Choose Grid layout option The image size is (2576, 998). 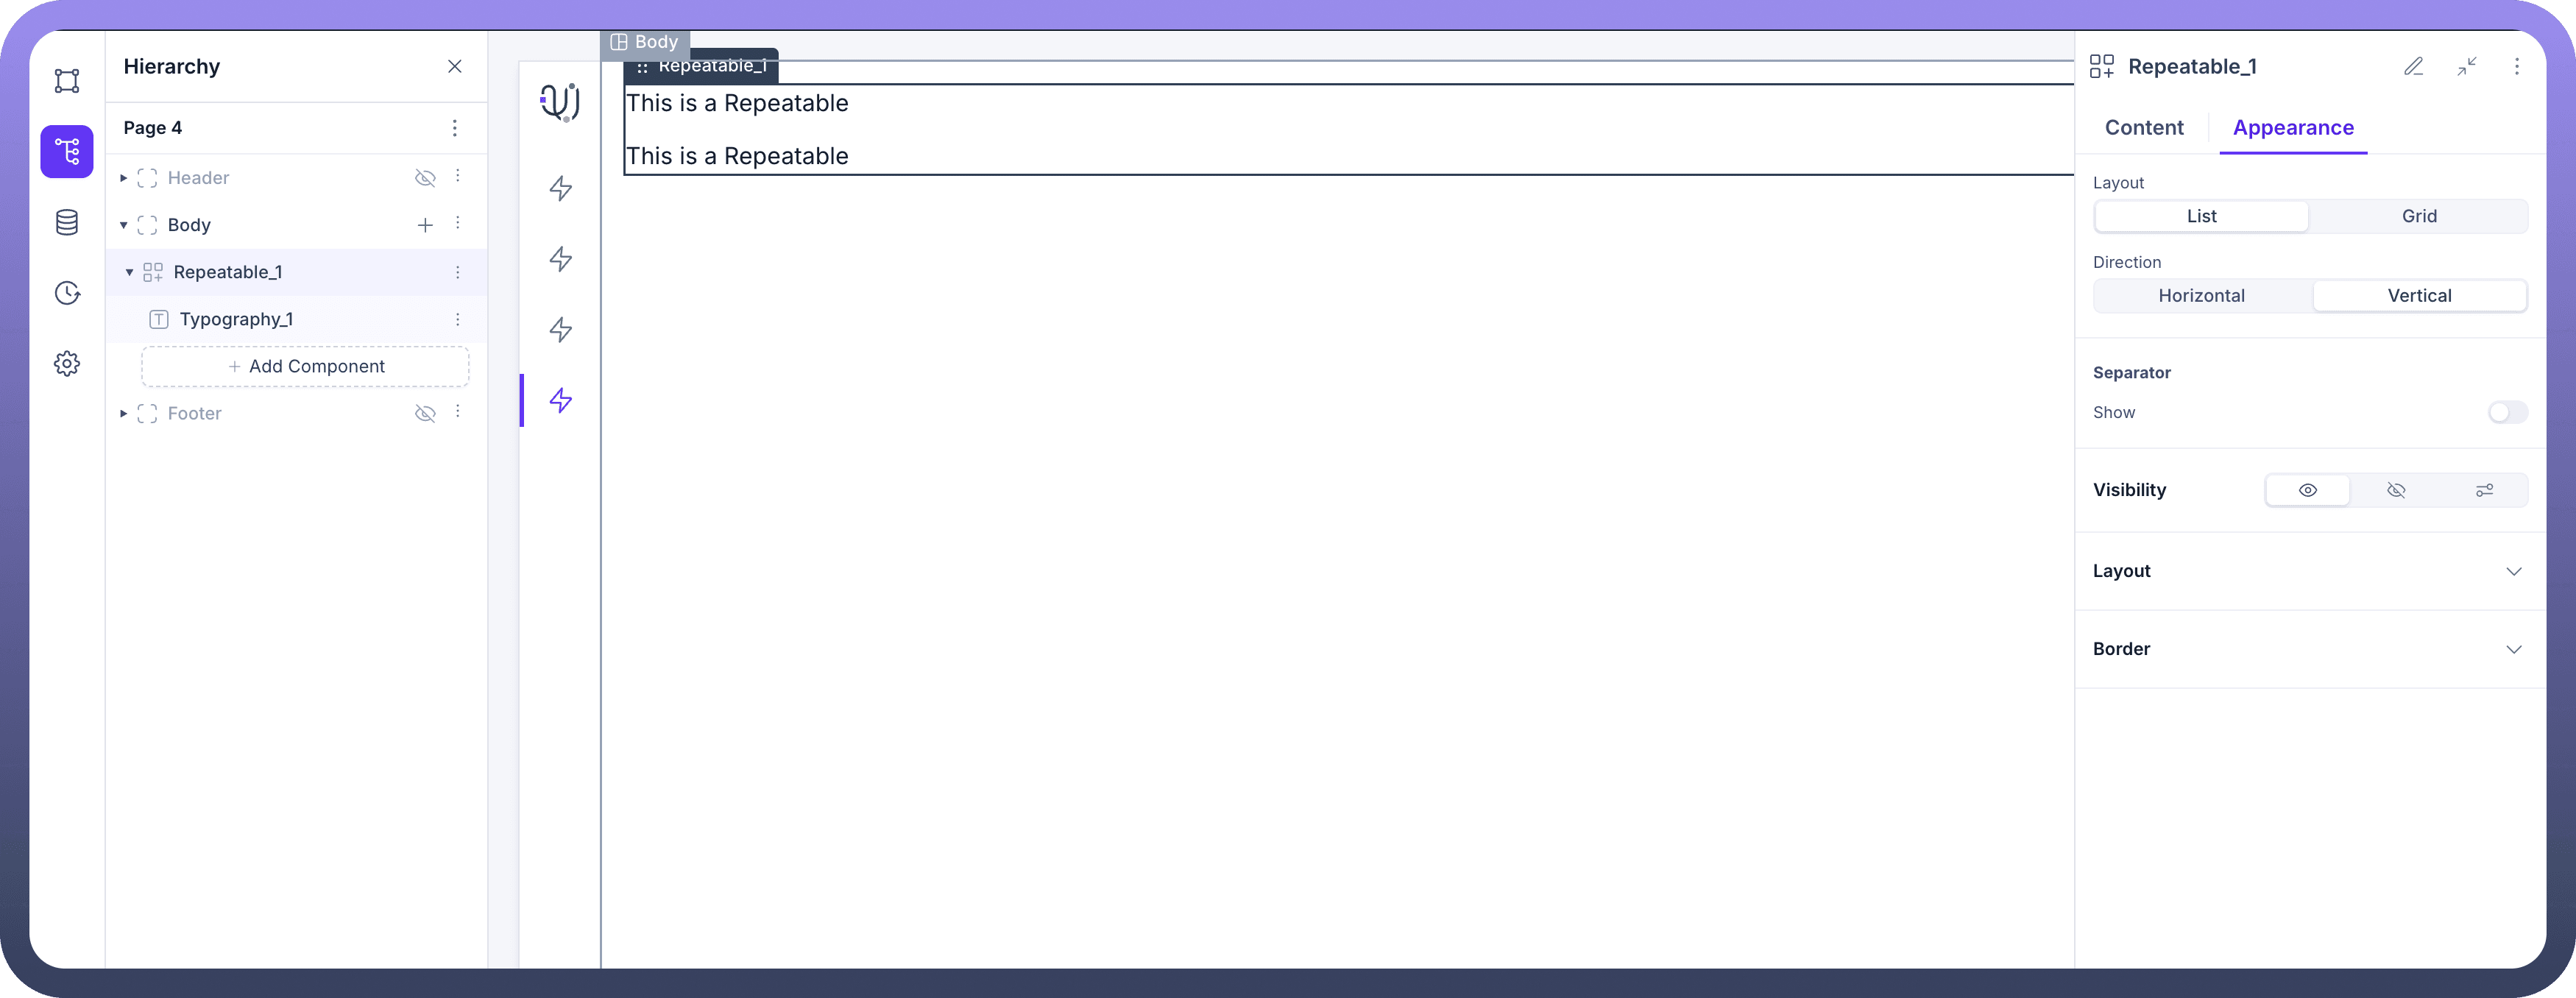coord(2419,216)
